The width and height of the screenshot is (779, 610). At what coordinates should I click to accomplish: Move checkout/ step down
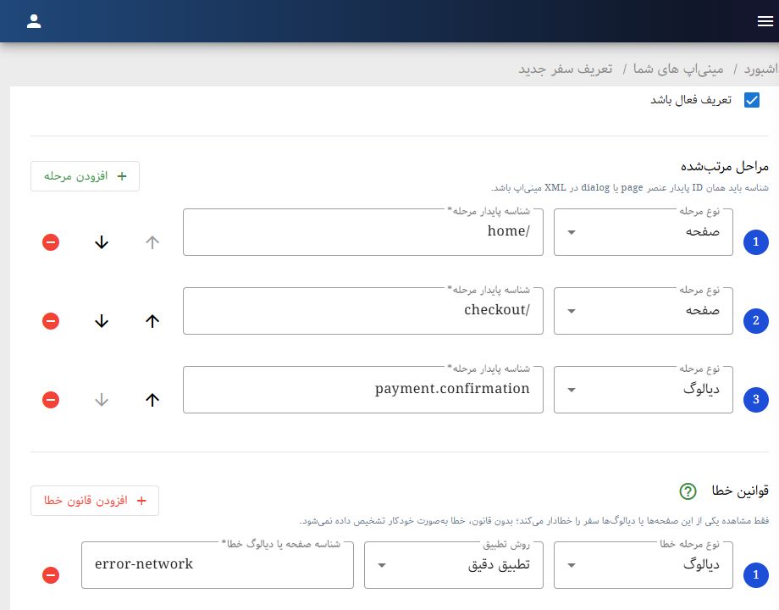tap(102, 321)
